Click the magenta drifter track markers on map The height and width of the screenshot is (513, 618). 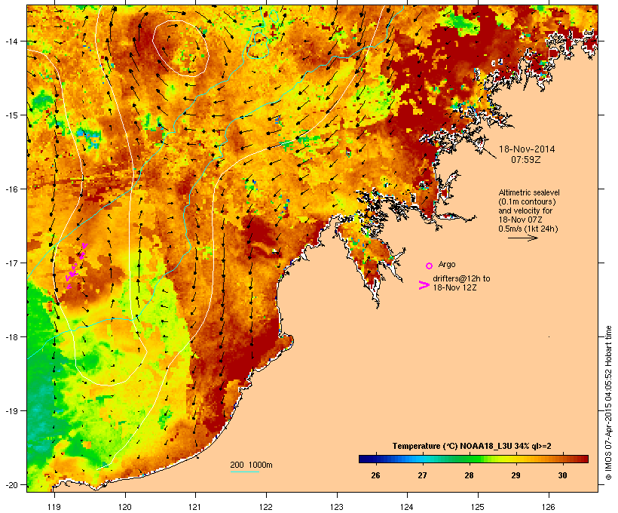pyautogui.click(x=76, y=266)
